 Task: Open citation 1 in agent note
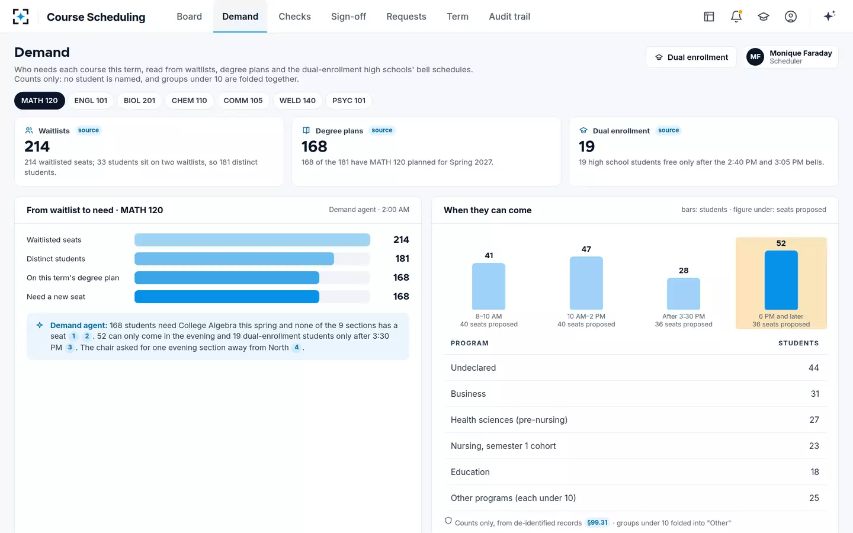74,336
